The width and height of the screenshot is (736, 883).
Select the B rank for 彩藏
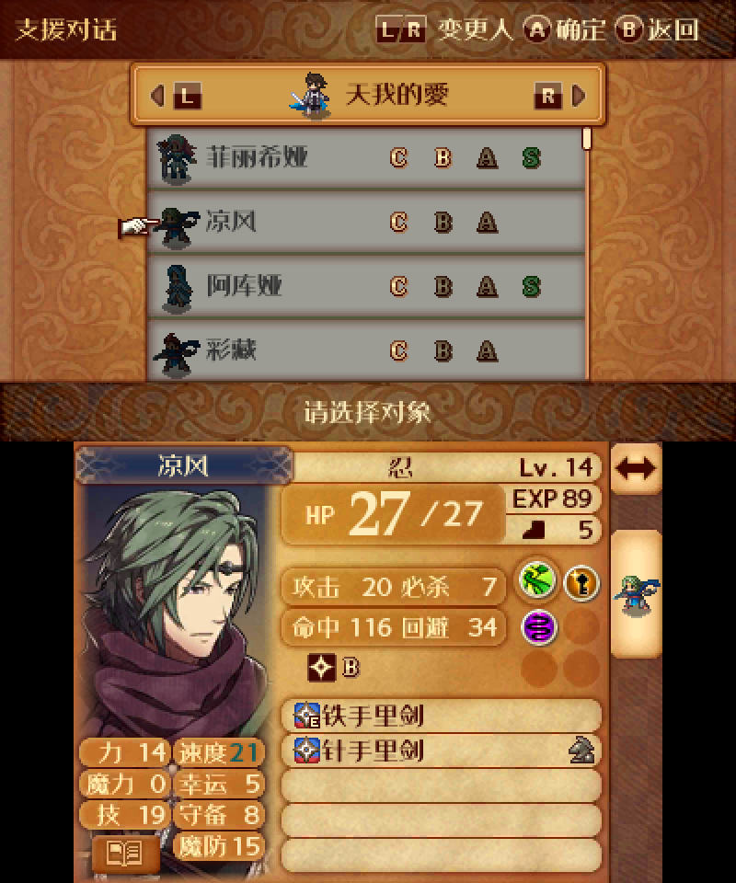click(x=443, y=350)
